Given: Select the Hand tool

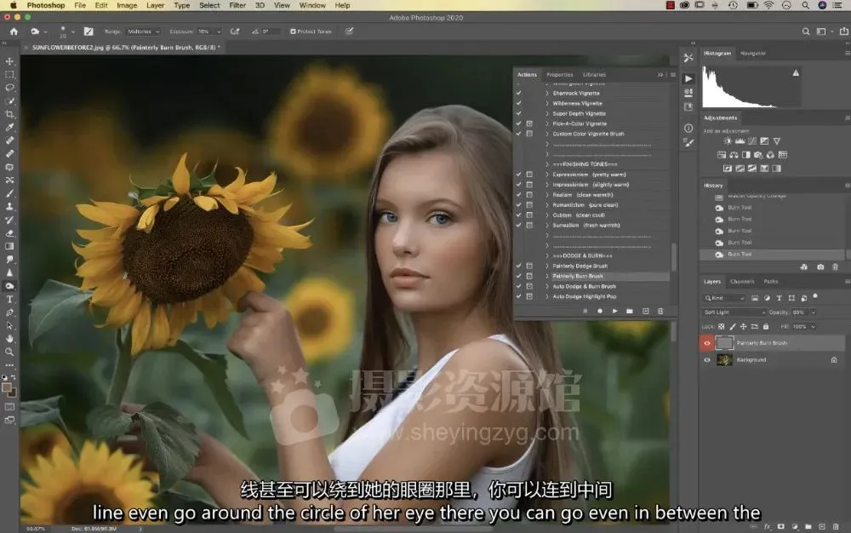Looking at the screenshot, I should tap(9, 339).
